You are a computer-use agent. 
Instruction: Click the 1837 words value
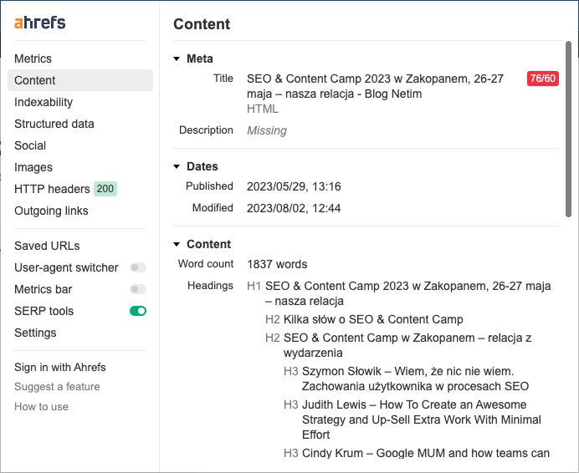pyautogui.click(x=277, y=265)
